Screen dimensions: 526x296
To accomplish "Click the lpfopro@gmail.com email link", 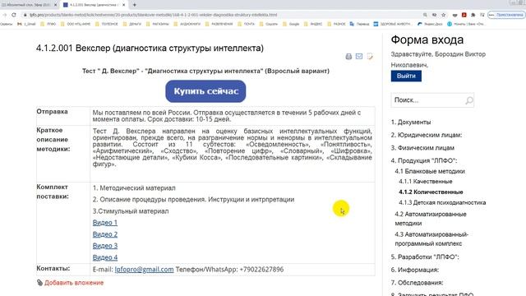I will pyautogui.click(x=145, y=270).
